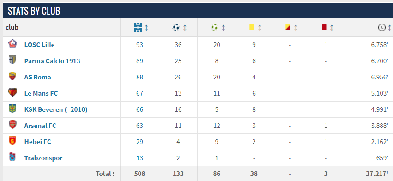393x181 pixels.
Task: Click the LOSC Lille club crest
Action: pos(12,43)
